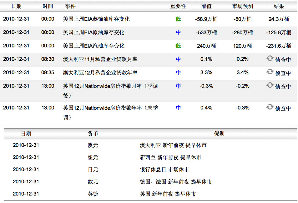This screenshot has height=203, width=298.
Task: Click forecast value -80万桶
Action: (243, 19)
